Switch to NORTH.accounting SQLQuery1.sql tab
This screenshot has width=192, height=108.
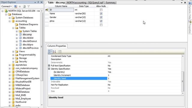coord(85,3)
